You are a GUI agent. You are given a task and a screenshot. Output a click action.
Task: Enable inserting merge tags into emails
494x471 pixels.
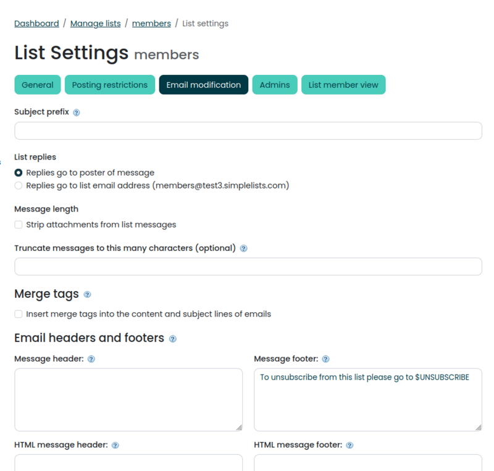[18, 313]
